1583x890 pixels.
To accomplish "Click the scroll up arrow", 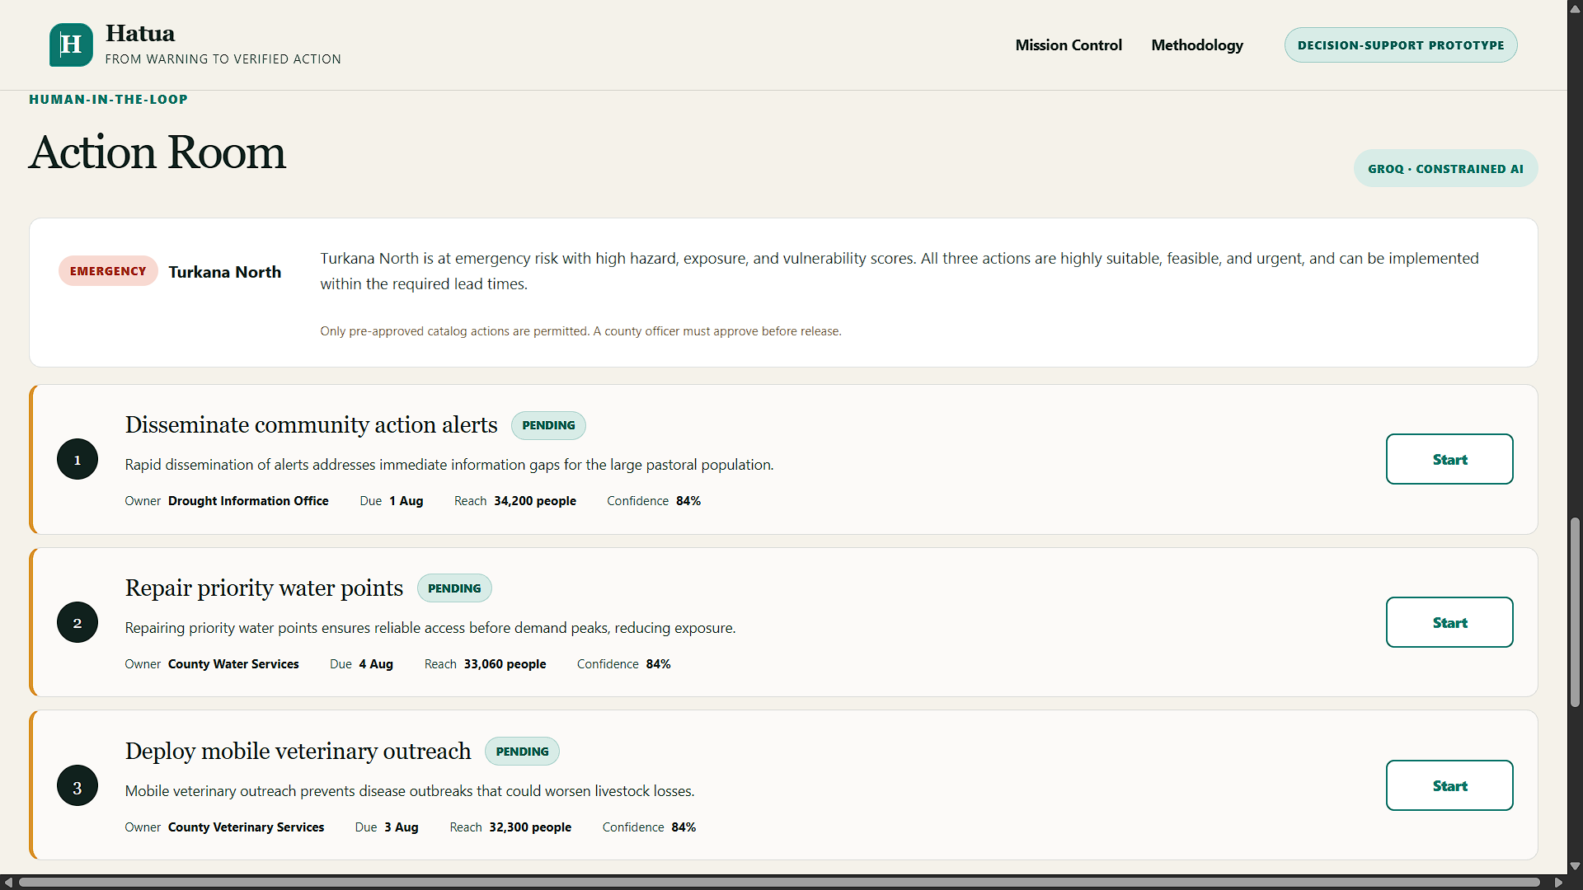I will pos(1575,8).
